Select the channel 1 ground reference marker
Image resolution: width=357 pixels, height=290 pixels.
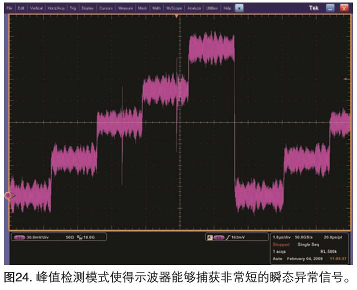tap(8, 195)
